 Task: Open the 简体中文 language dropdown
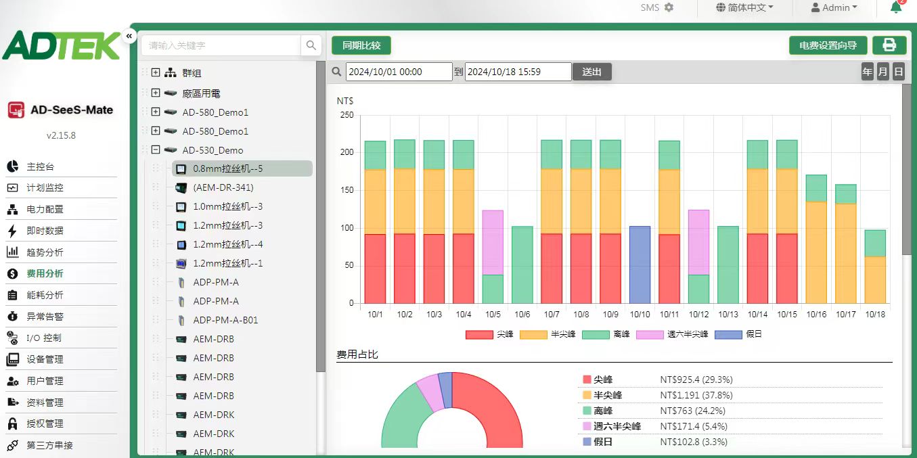[x=744, y=7]
